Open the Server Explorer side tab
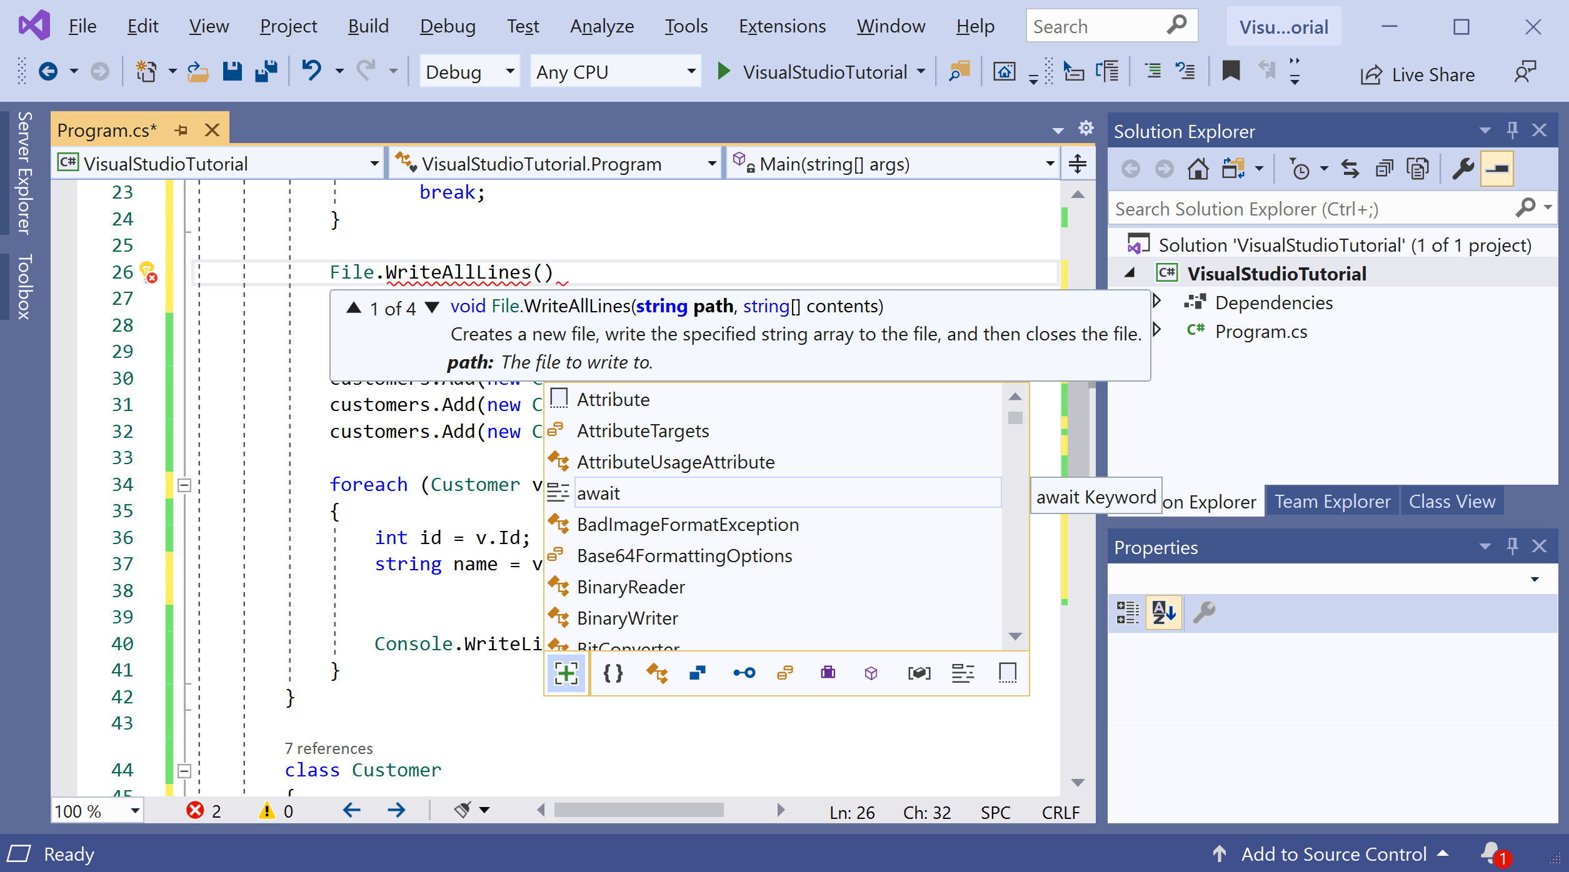 (24, 172)
